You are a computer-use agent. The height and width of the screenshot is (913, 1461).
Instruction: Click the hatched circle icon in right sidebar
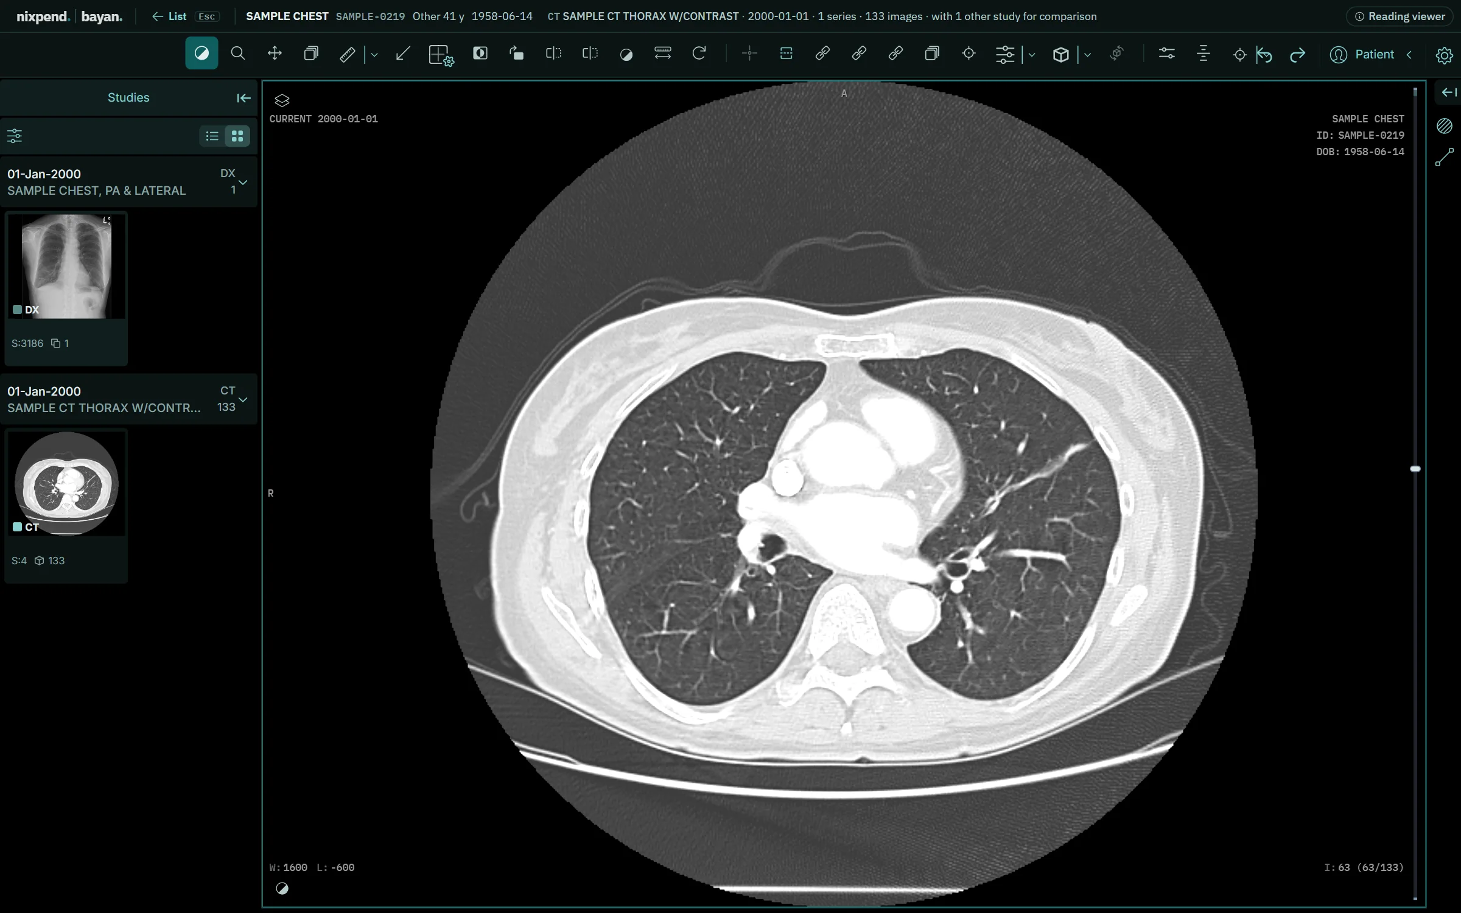(x=1445, y=126)
